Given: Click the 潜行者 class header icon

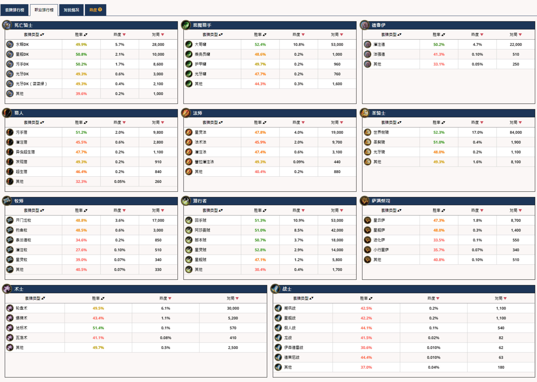Looking at the screenshot, I should (x=186, y=201).
